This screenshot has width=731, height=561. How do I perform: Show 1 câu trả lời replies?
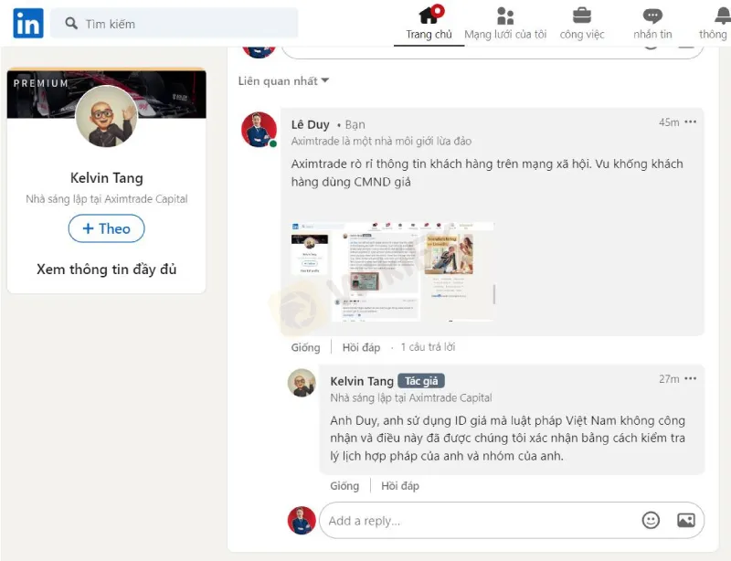428,347
